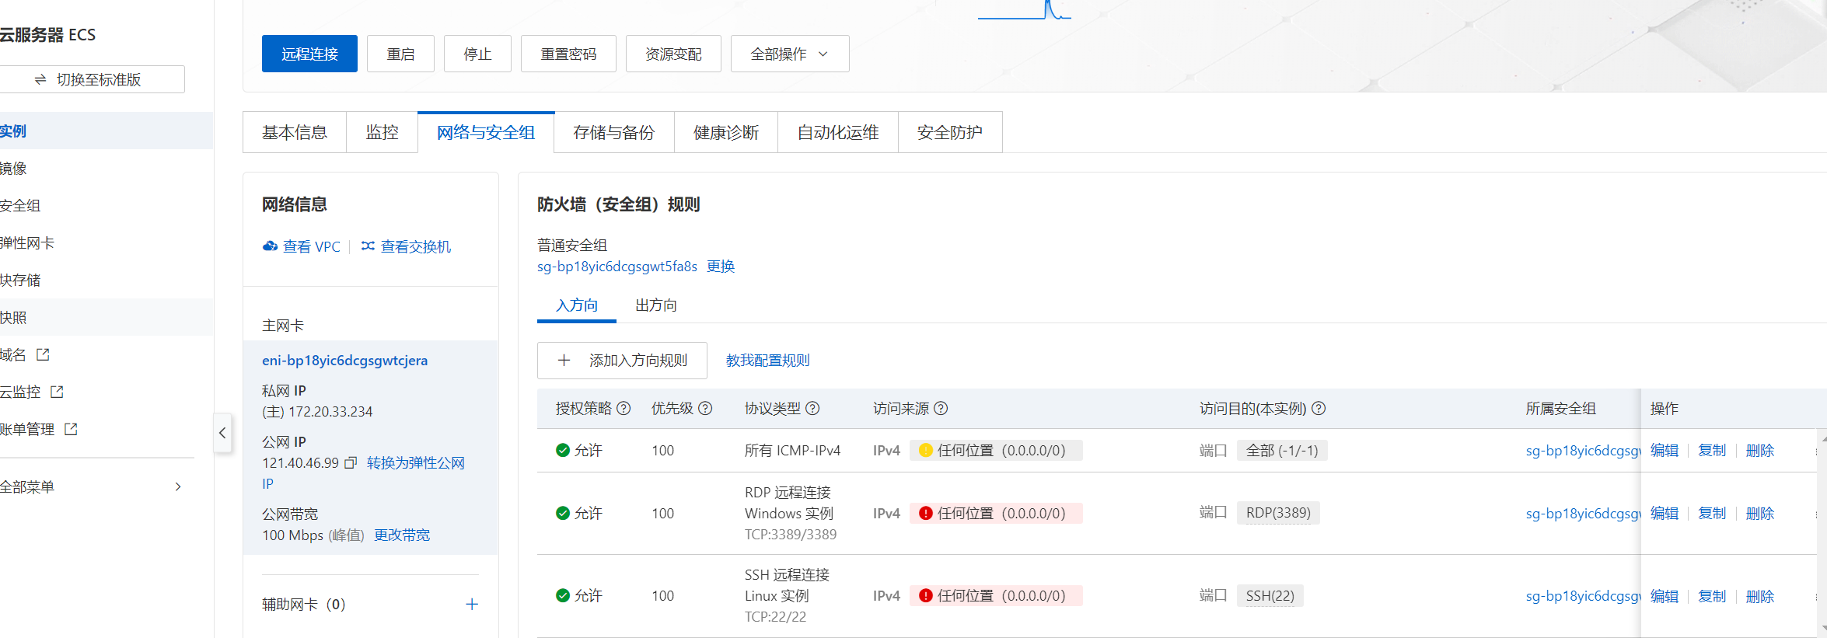Click the 重置密码 button
The height and width of the screenshot is (638, 1827).
pos(568,54)
